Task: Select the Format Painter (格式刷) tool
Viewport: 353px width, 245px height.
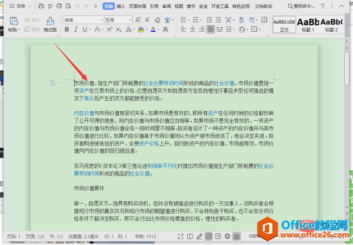Action: click(x=50, y=24)
